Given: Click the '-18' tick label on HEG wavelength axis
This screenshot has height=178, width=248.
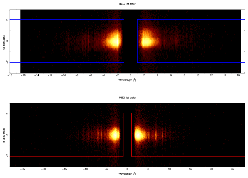Looking at the screenshot, I should point(10,75).
